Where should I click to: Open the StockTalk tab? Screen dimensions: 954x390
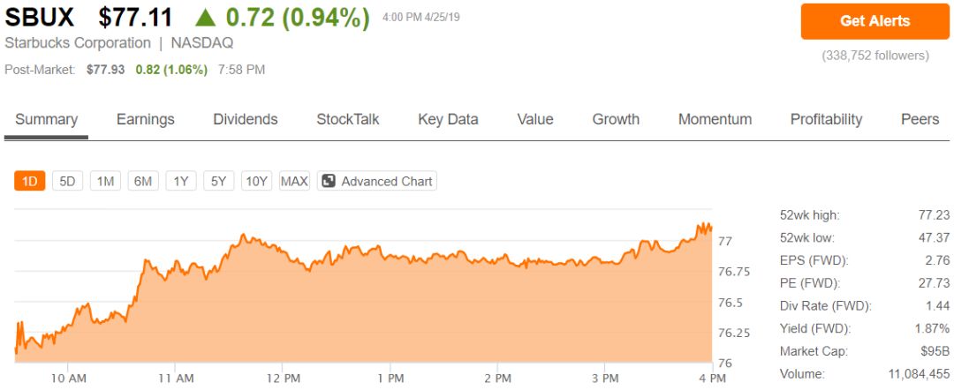[x=347, y=119]
